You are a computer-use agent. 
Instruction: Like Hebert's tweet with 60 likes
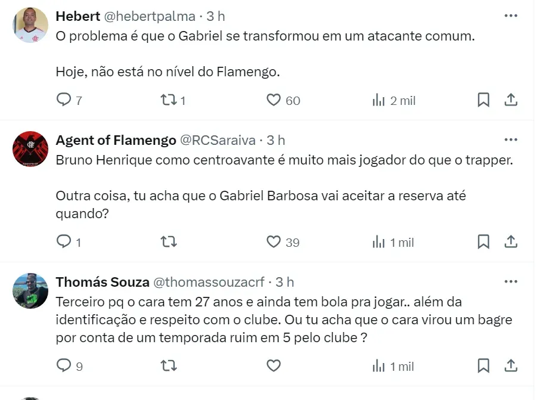tap(274, 100)
